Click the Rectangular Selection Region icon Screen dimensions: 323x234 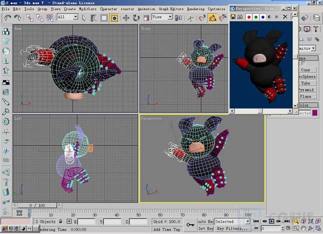coord(104,18)
